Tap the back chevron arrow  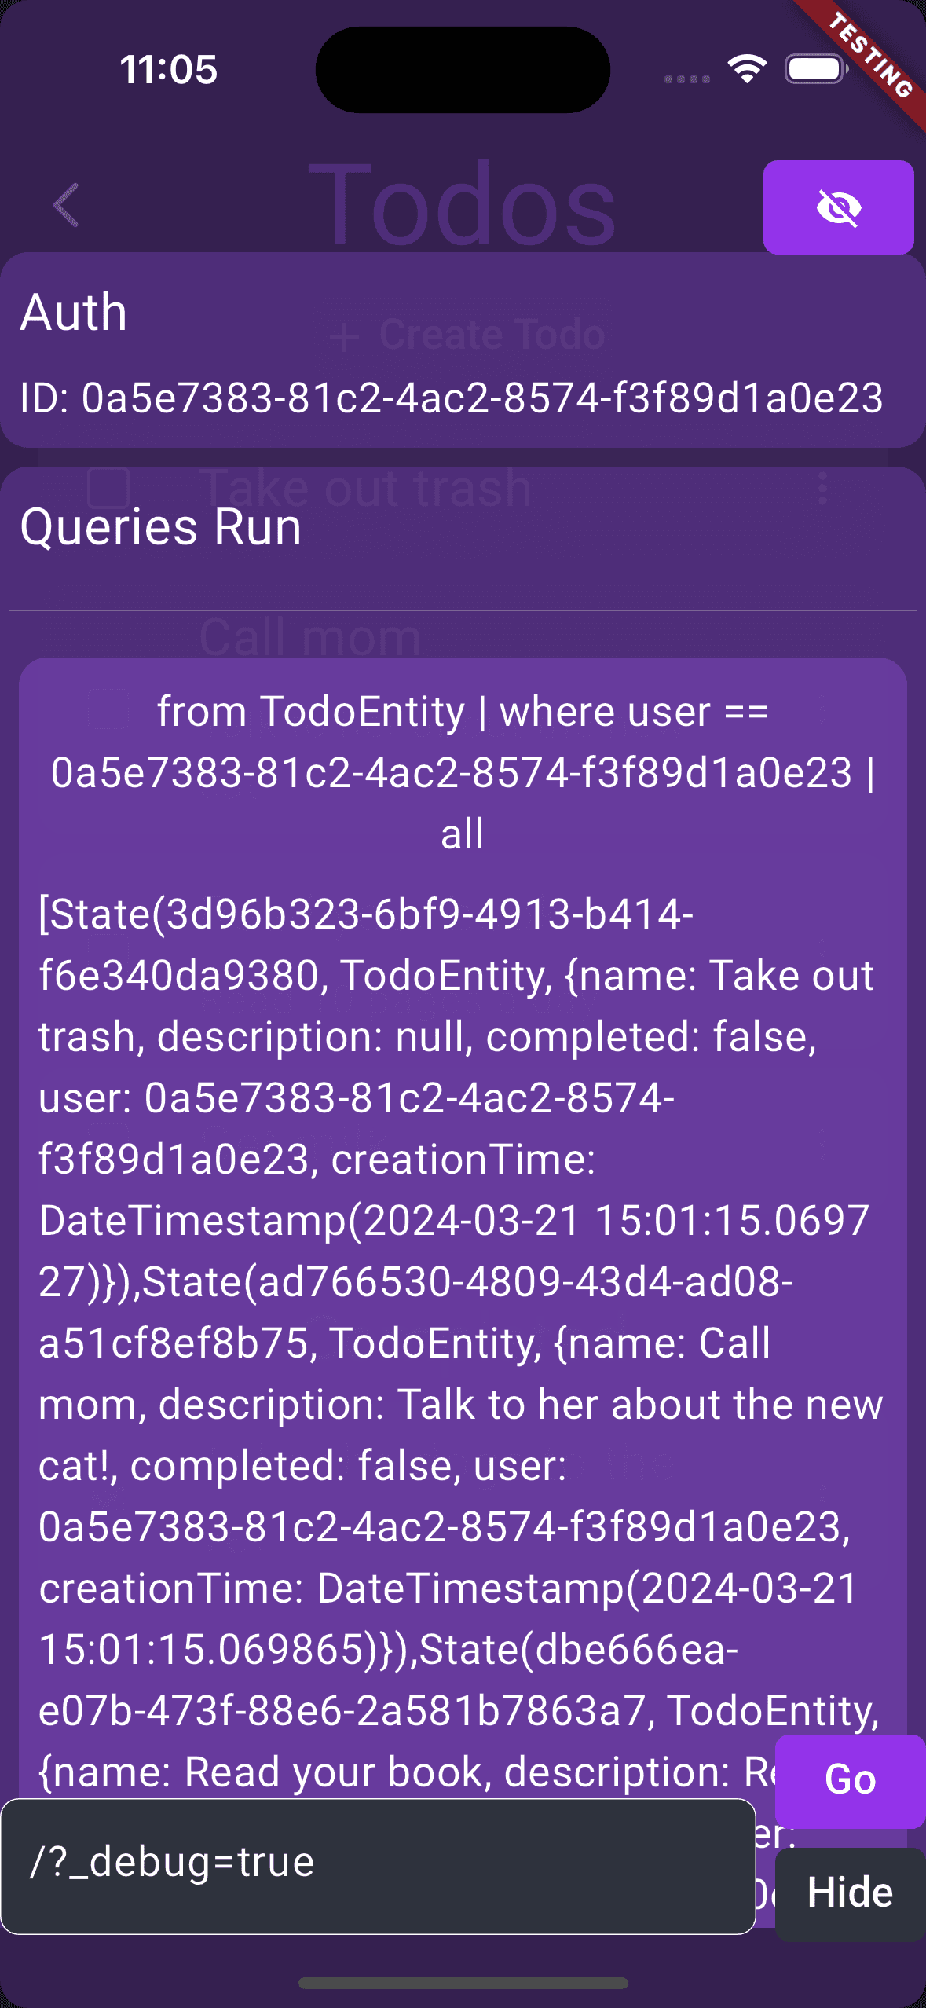pyautogui.click(x=66, y=206)
